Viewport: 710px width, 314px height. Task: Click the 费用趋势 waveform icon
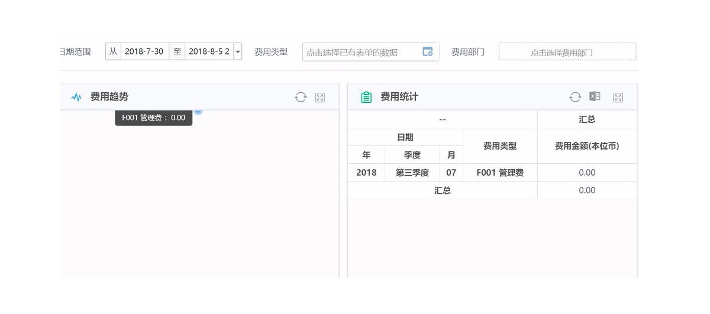point(76,97)
